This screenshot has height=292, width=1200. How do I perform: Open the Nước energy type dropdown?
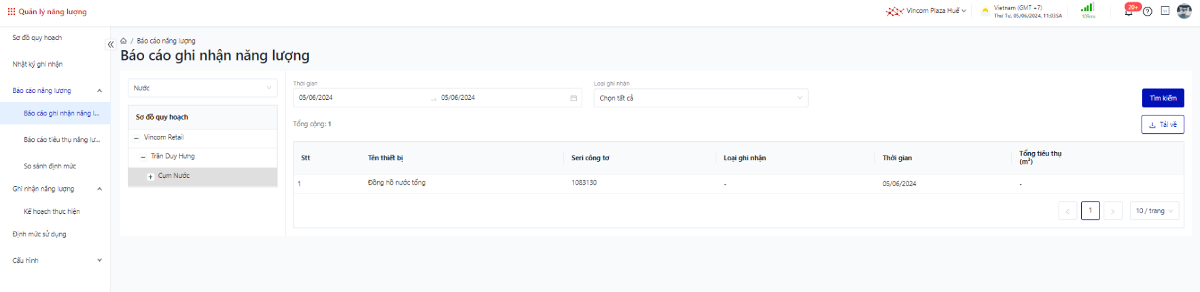click(x=202, y=88)
